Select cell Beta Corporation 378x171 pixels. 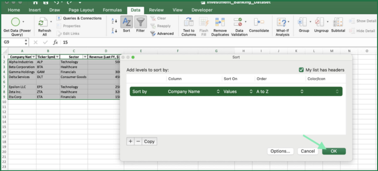tap(22, 67)
